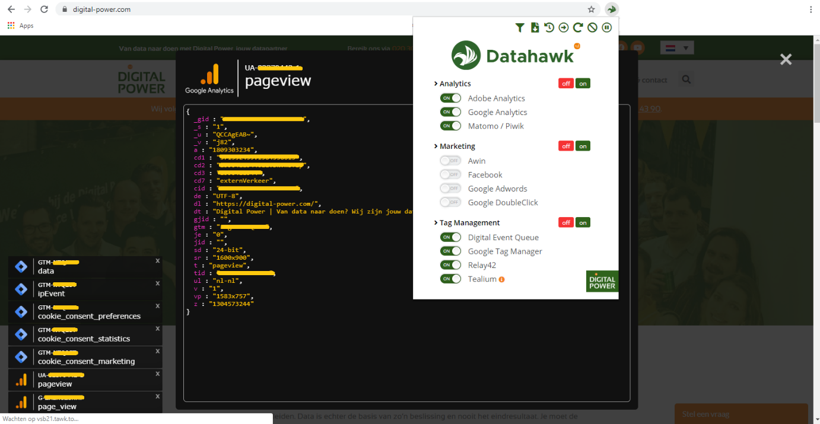
Task: Dismiss the ipEvent card
Action: point(157,283)
